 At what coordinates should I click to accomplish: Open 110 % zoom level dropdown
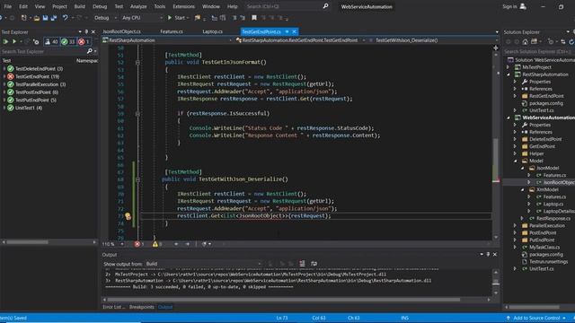point(112,244)
